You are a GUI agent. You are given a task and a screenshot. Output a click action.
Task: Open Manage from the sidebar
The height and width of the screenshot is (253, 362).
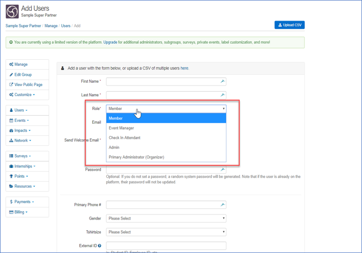21,64
